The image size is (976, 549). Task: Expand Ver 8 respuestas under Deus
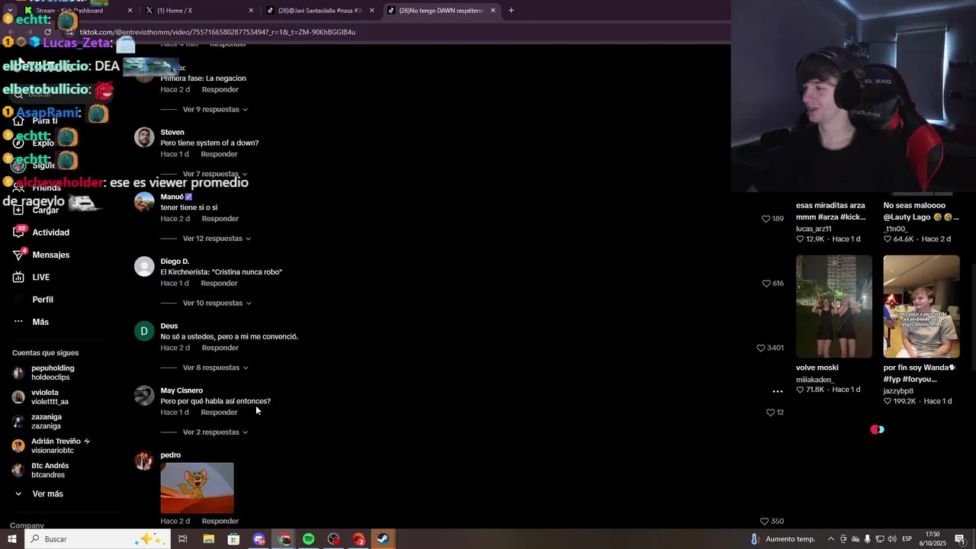point(215,368)
